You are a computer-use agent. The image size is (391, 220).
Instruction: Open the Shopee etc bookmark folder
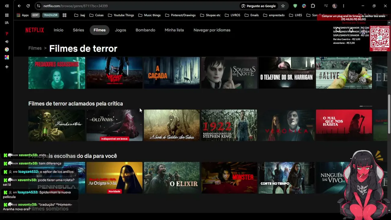tap(210, 15)
